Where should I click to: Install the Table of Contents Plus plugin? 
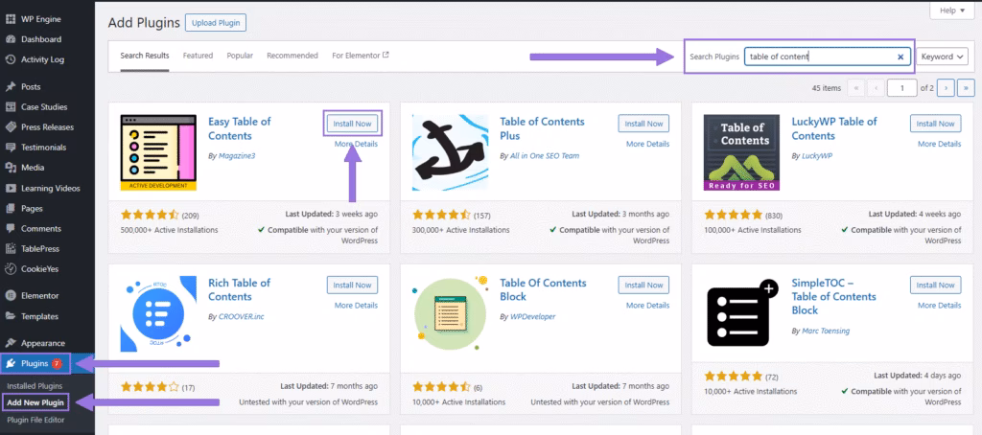(x=643, y=124)
